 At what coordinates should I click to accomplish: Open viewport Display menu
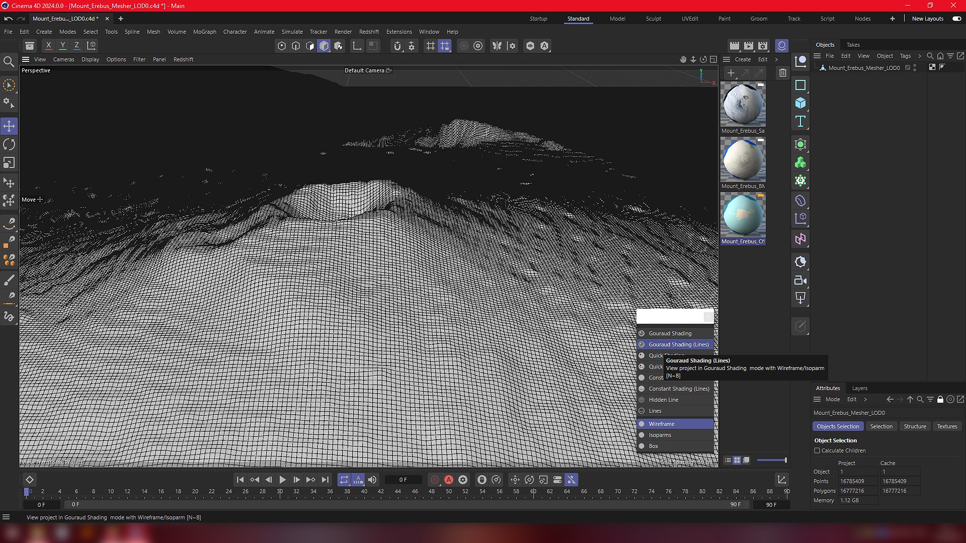coord(90,59)
